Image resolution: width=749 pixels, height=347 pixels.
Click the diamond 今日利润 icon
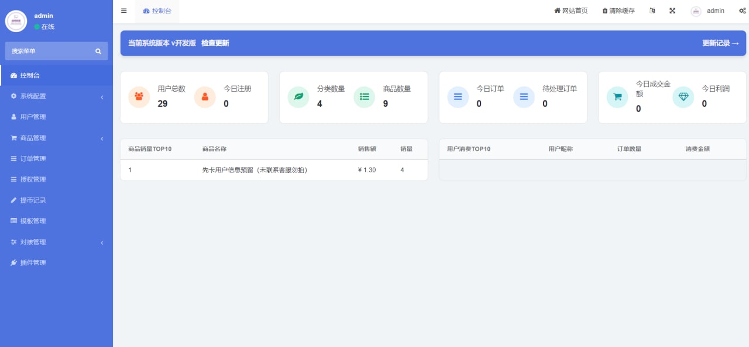coord(683,97)
